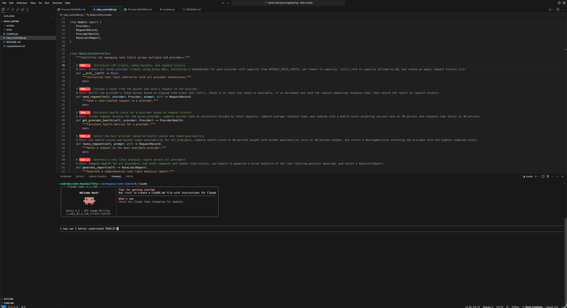Select Python language mode in status bar
567x308 pixels.
[515, 307]
